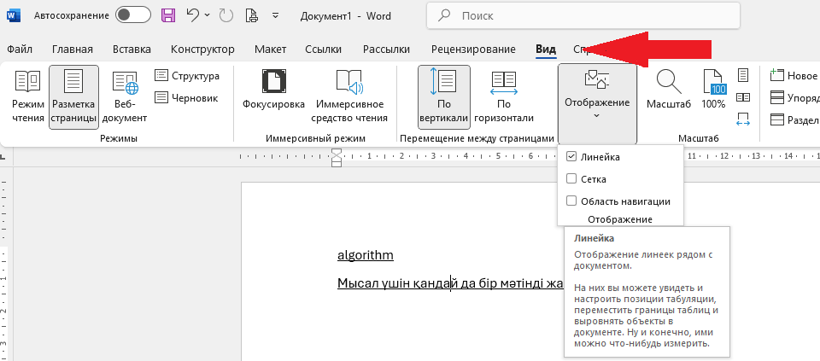
Task: Select По горизонтали page movement
Action: coord(504,97)
